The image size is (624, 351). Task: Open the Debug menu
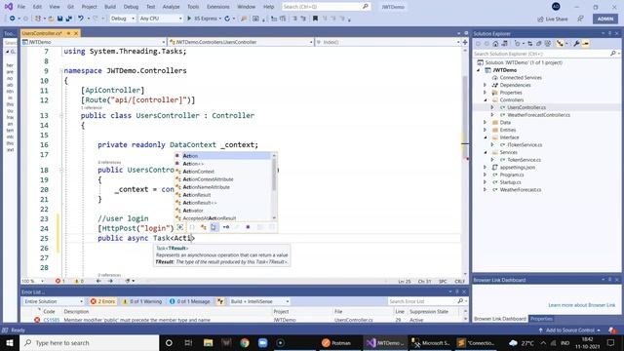click(131, 7)
